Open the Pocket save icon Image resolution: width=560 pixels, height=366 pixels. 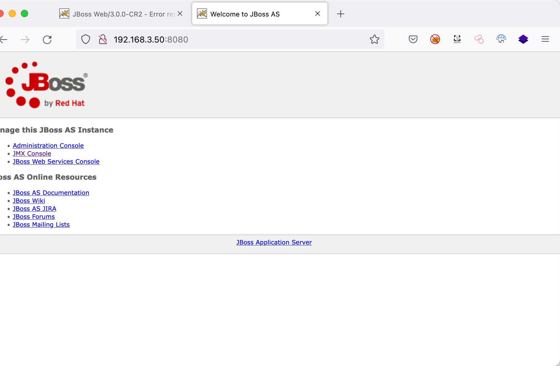tap(413, 39)
